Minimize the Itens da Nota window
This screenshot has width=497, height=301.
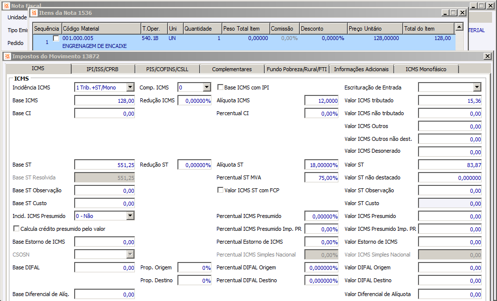(445, 13)
